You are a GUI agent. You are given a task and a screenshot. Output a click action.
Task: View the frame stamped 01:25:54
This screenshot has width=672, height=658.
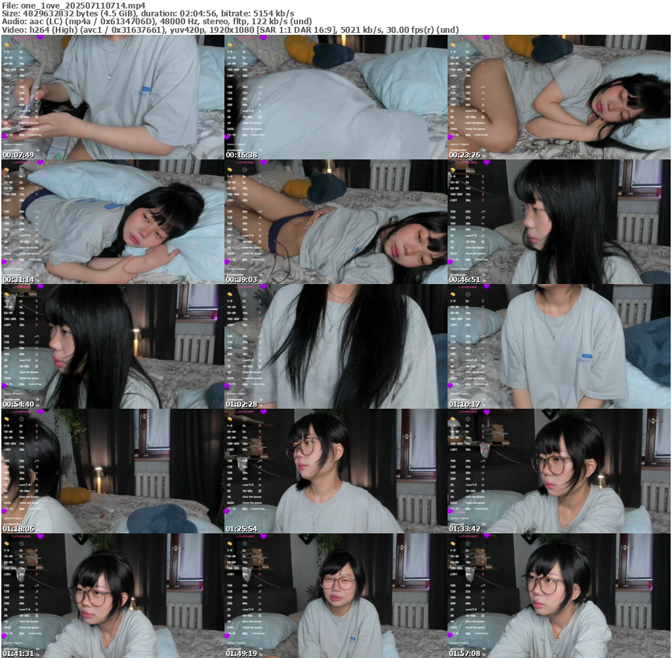(336, 471)
